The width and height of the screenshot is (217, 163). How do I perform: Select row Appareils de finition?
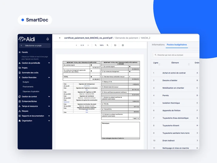click(175, 111)
